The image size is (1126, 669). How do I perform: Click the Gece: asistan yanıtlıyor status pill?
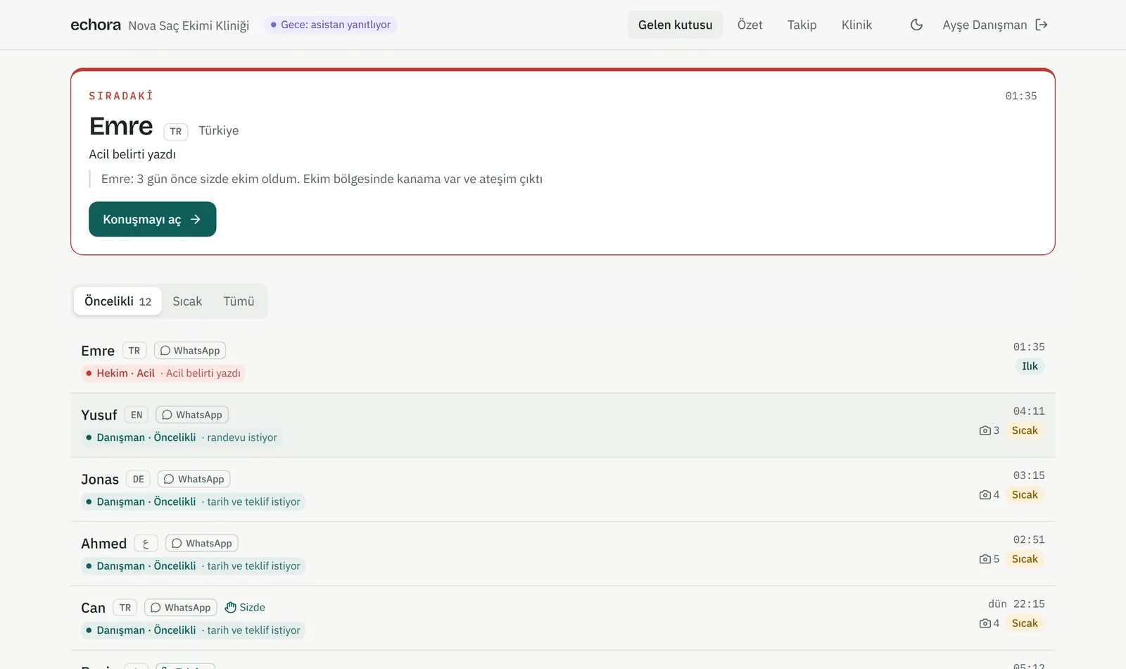[331, 25]
